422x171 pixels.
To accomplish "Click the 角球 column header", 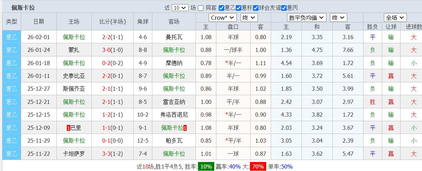I will pos(143,21).
